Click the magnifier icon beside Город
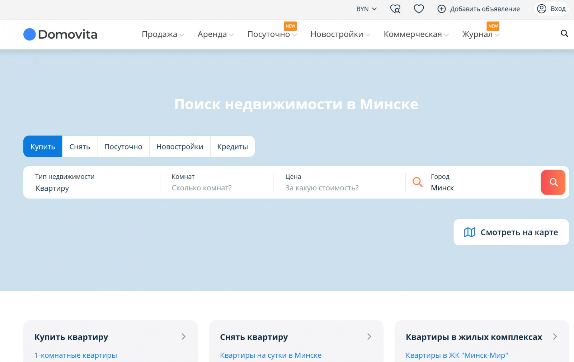This screenshot has width=574, height=362. click(417, 182)
